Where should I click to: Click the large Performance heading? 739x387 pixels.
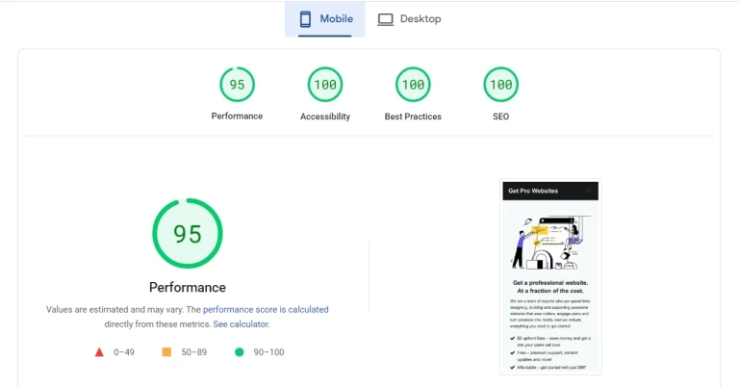point(188,287)
